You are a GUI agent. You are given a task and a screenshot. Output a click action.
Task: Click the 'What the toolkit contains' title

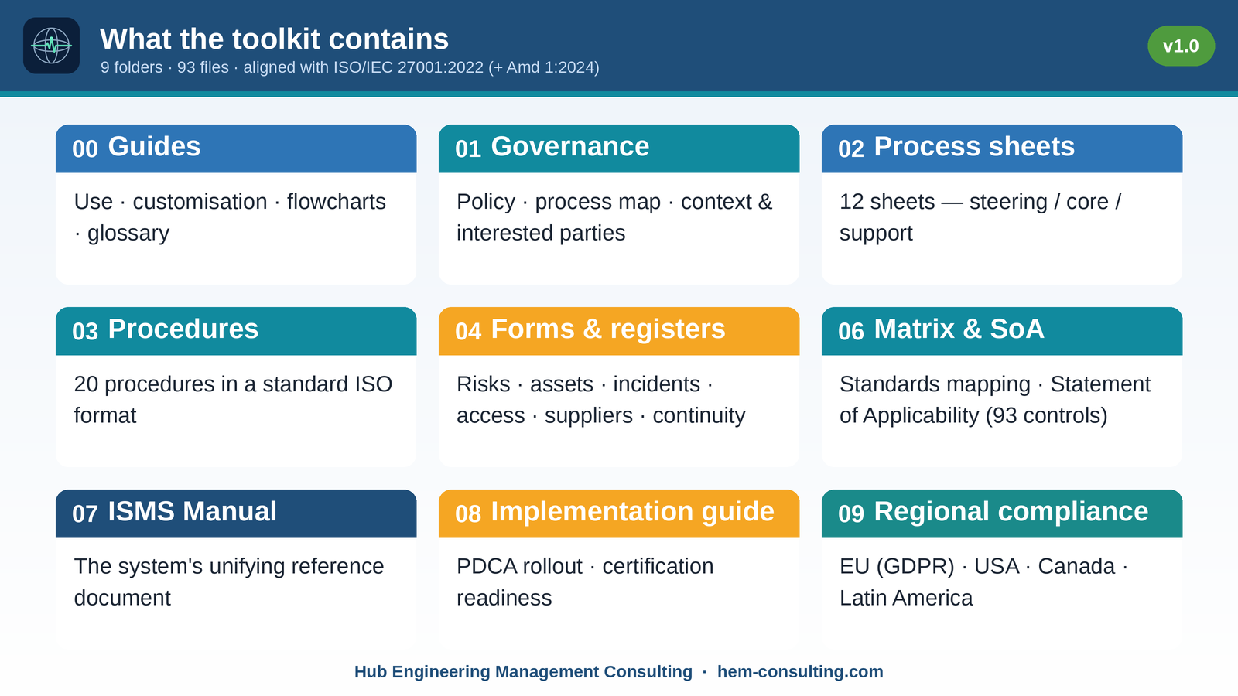[x=275, y=39]
